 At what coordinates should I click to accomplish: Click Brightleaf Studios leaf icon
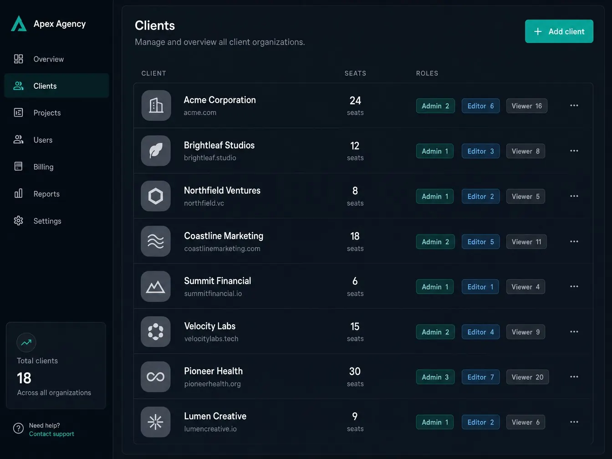point(156,151)
